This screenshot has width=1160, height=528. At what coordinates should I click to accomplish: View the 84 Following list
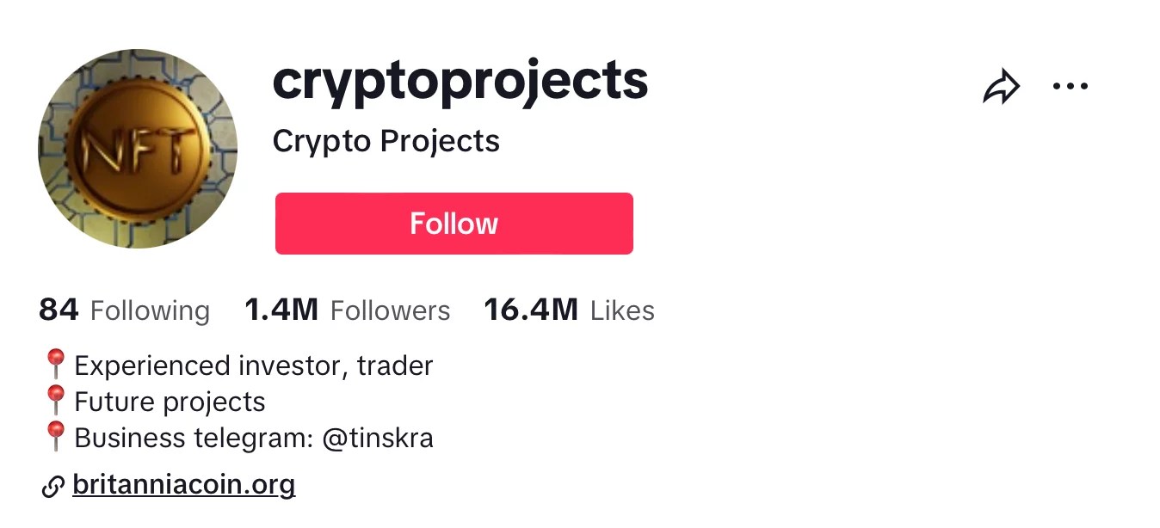124,310
